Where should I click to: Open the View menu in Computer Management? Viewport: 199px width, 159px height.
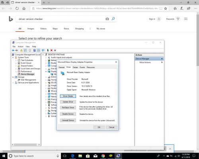point(27,47)
